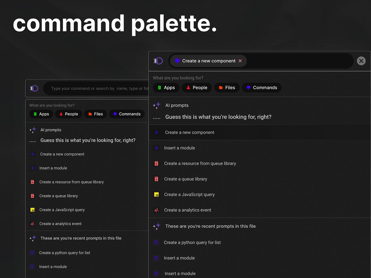Select the queue library icon next to Create a queue library
Image resolution: width=371 pixels, height=278 pixels.
pos(156,179)
